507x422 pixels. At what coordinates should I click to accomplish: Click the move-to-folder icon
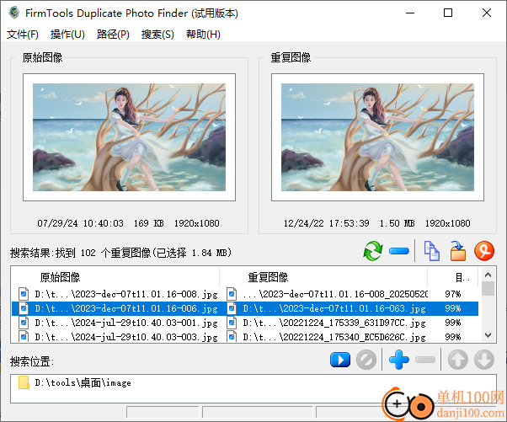pos(458,251)
